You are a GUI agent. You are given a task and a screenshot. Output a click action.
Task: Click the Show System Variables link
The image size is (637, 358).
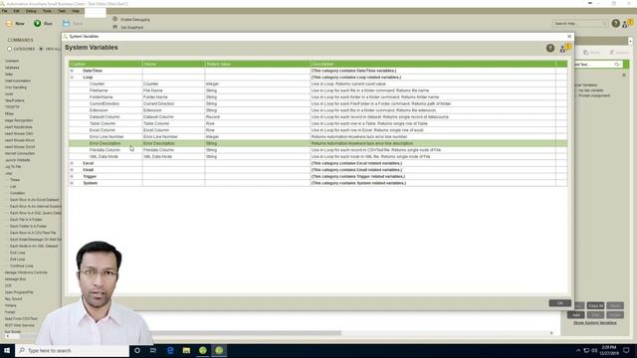(595, 322)
